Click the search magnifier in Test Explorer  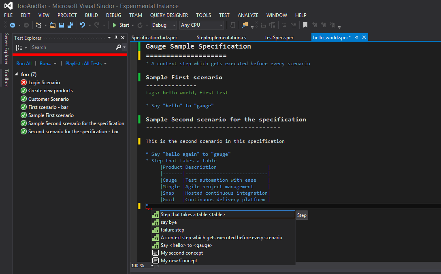[x=119, y=47]
